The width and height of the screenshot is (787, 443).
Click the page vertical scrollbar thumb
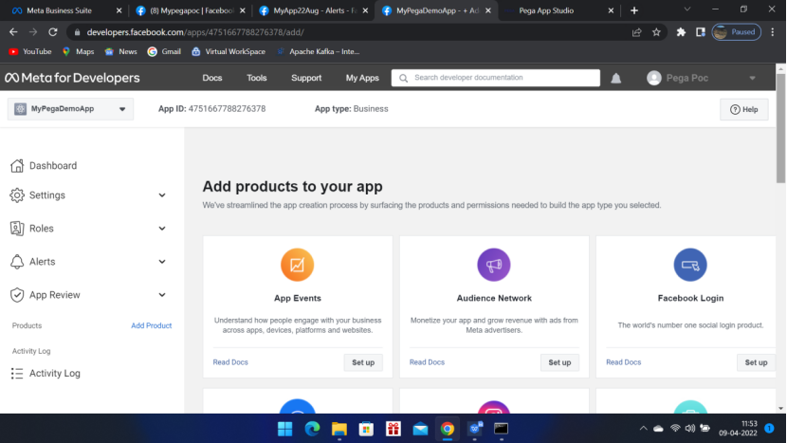coord(780,128)
